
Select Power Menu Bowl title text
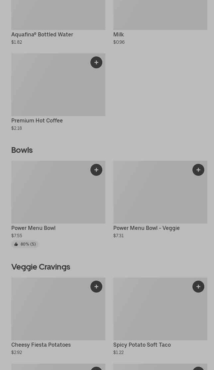(x=33, y=228)
